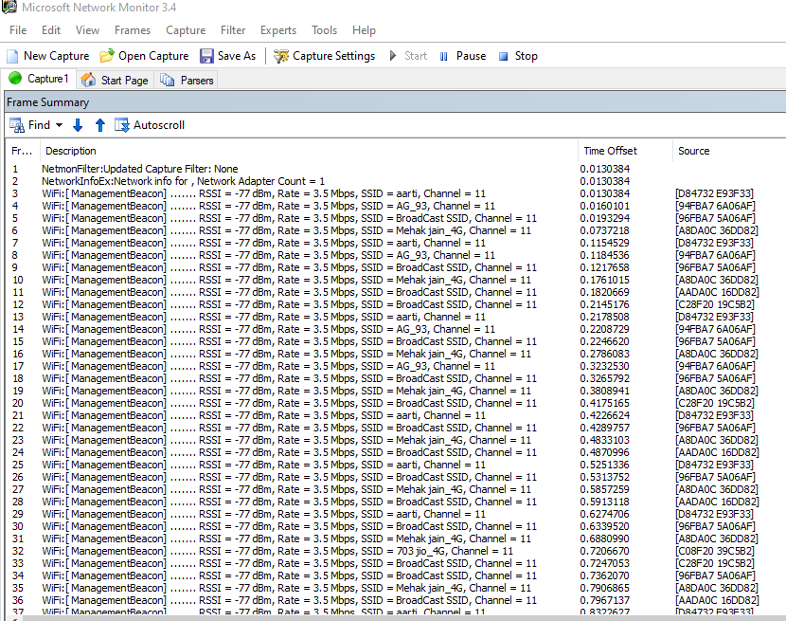The width and height of the screenshot is (786, 621).
Task: Open the Tools menu
Action: click(x=324, y=30)
